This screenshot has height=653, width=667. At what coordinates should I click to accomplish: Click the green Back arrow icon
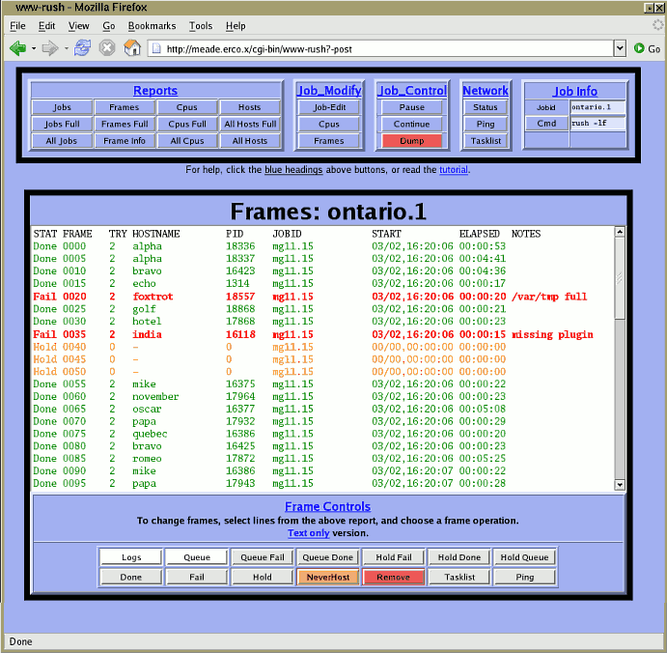click(18, 48)
